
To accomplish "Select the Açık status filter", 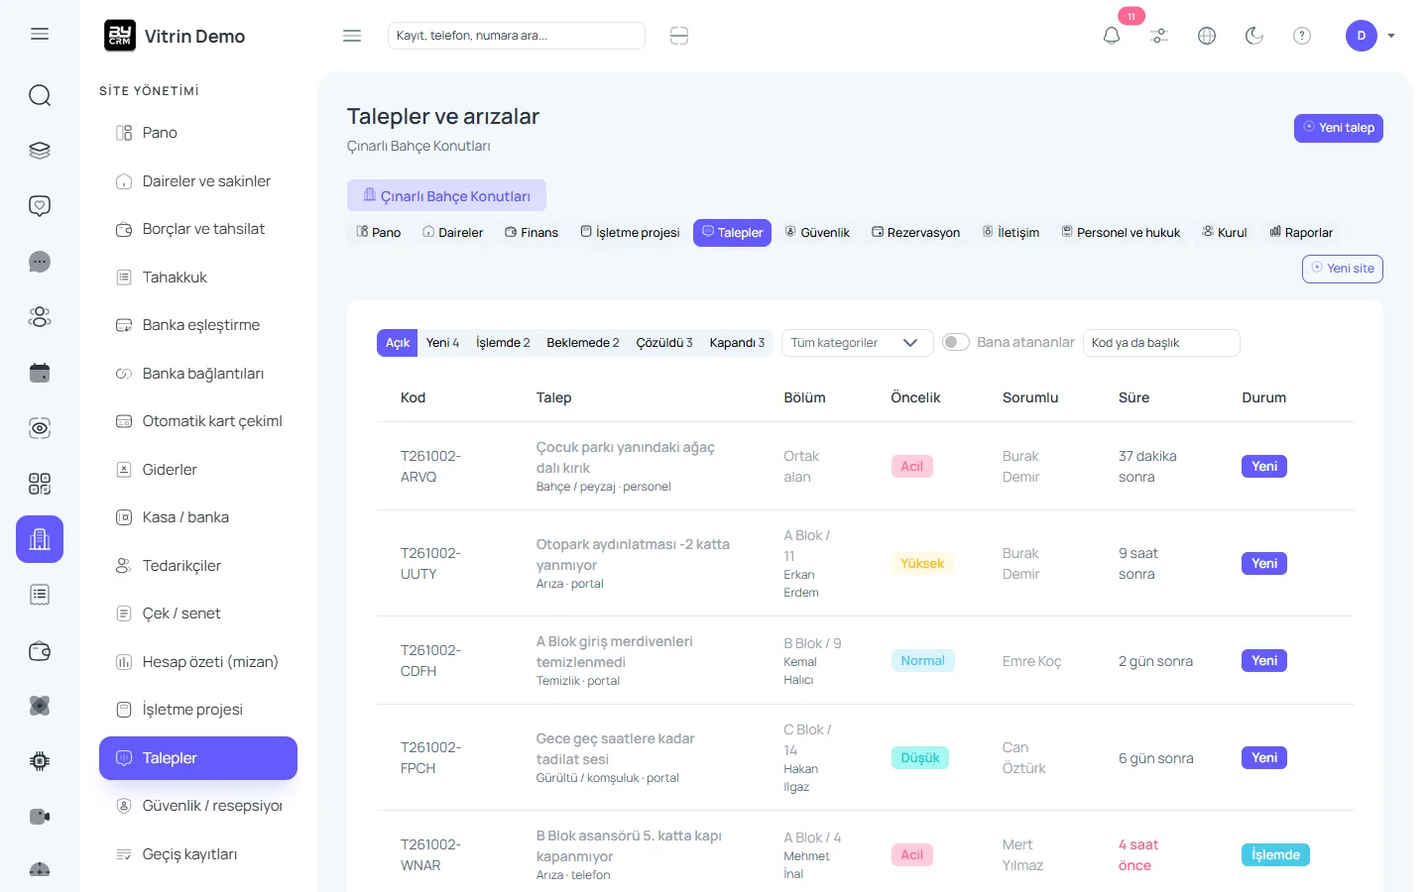I will [398, 343].
